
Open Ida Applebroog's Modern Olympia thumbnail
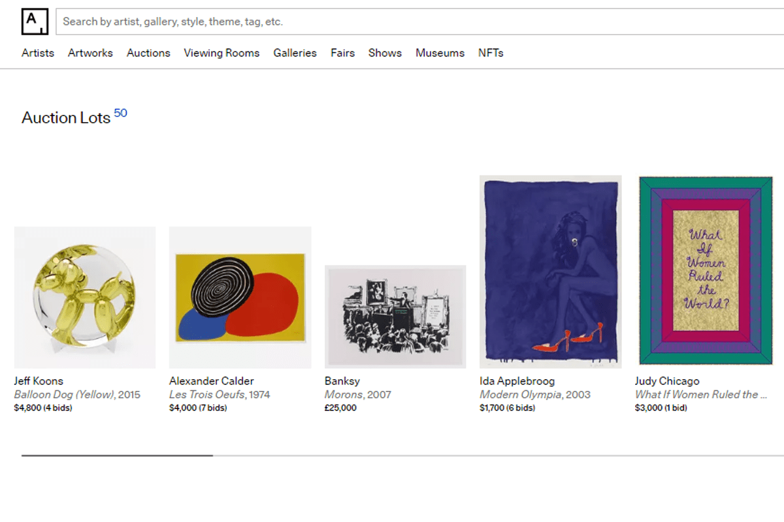[551, 271]
